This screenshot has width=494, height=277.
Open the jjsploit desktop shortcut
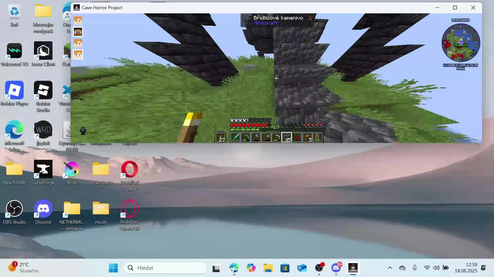coord(43,133)
